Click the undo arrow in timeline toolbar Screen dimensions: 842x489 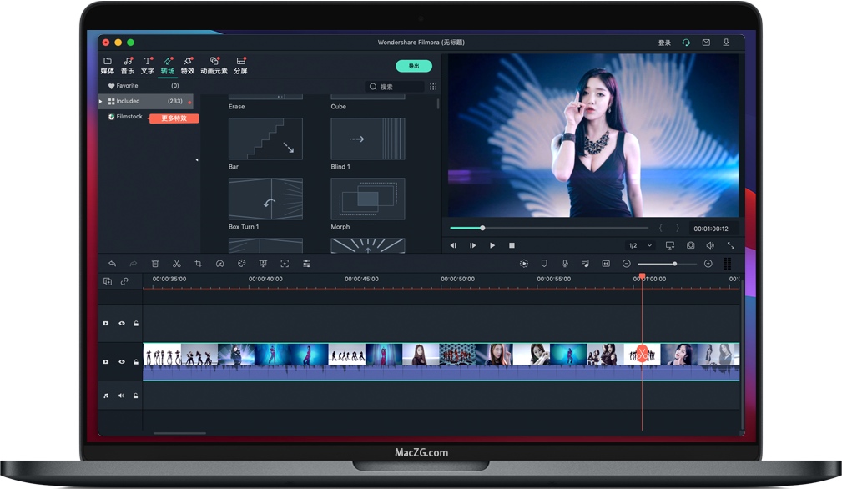pyautogui.click(x=112, y=264)
